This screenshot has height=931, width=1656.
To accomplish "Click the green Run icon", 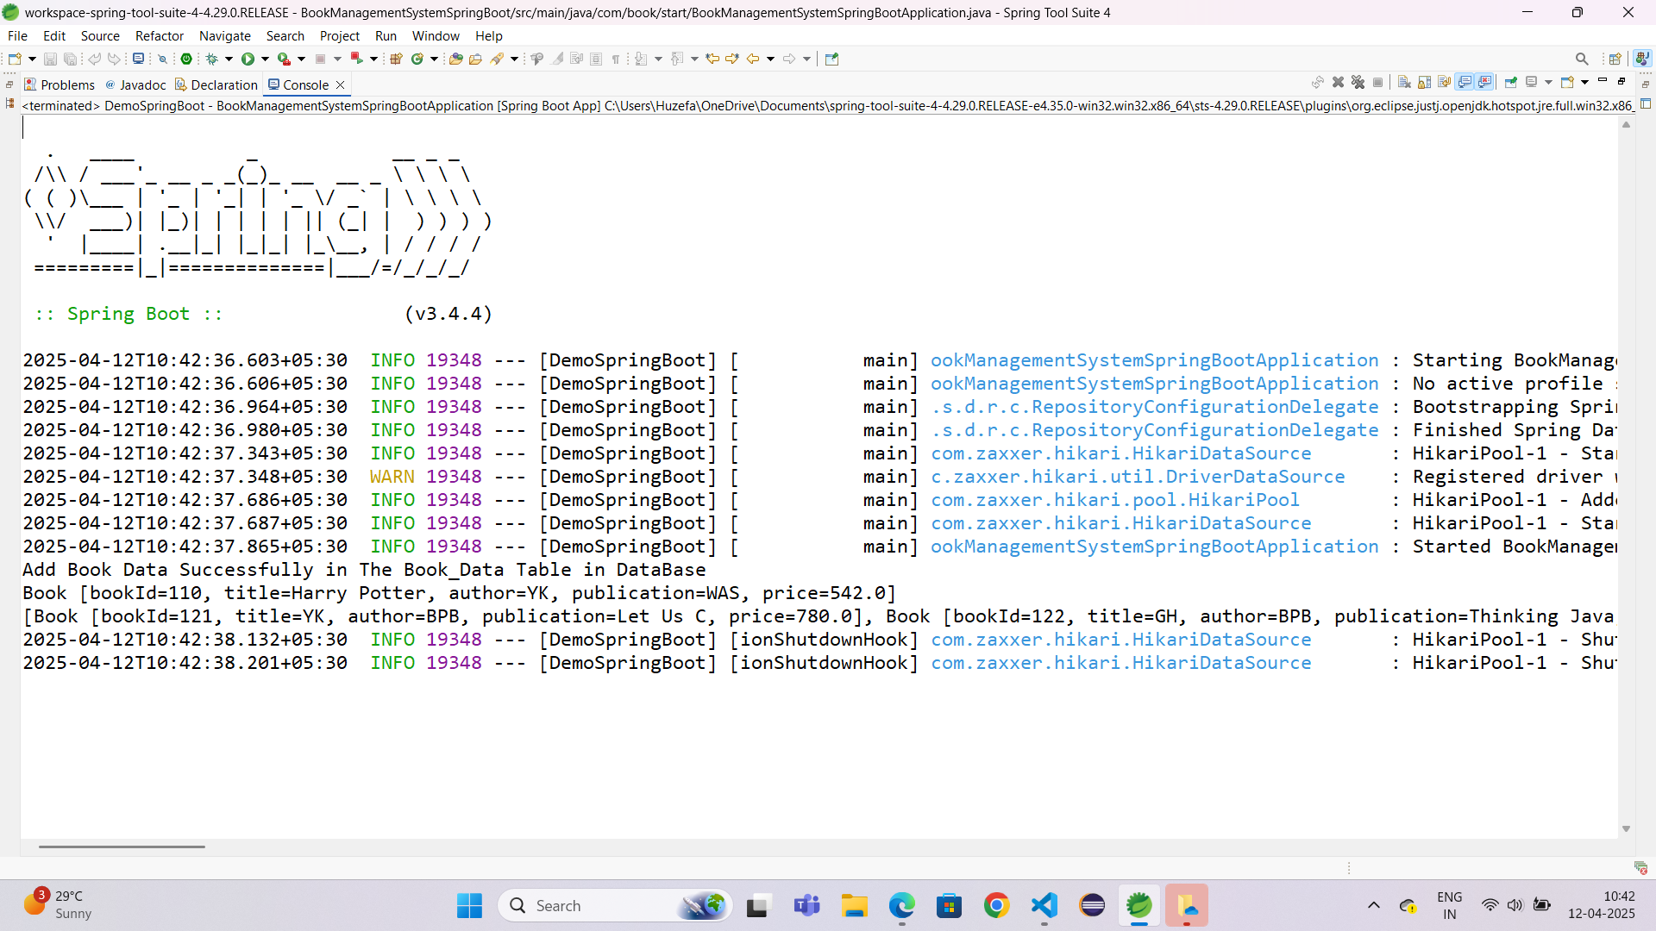I will (x=248, y=59).
